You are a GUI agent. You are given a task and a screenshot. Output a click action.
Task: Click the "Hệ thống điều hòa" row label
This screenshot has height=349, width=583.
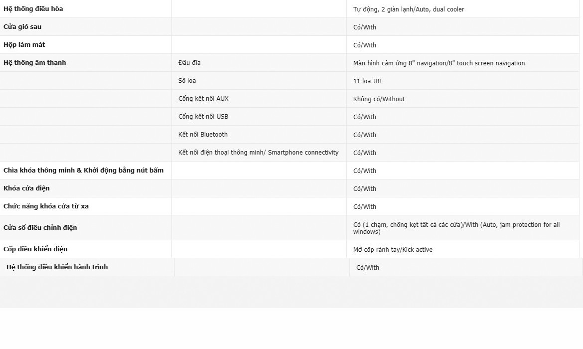pyautogui.click(x=33, y=9)
